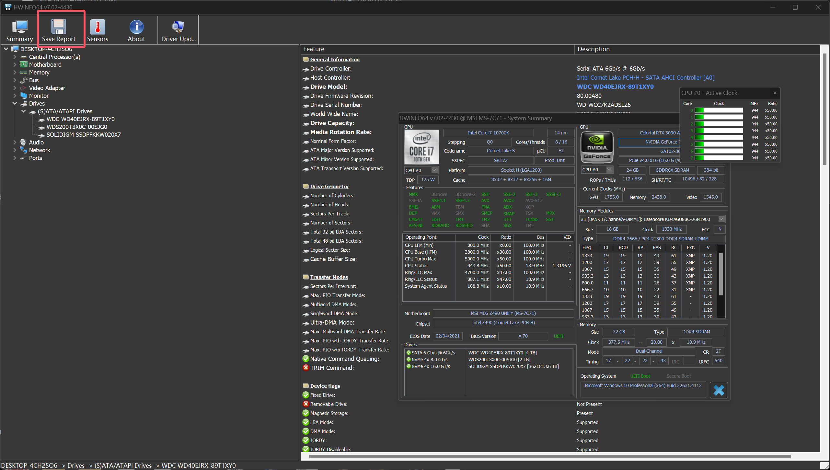Click the Core 0 clock bar

coord(719,110)
